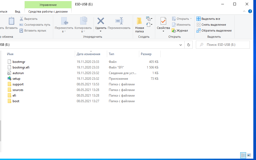Viewport: 256px width, 160px height.
Task: Expand the Move to (Переместить в) dropdown
Action: tap(64, 31)
